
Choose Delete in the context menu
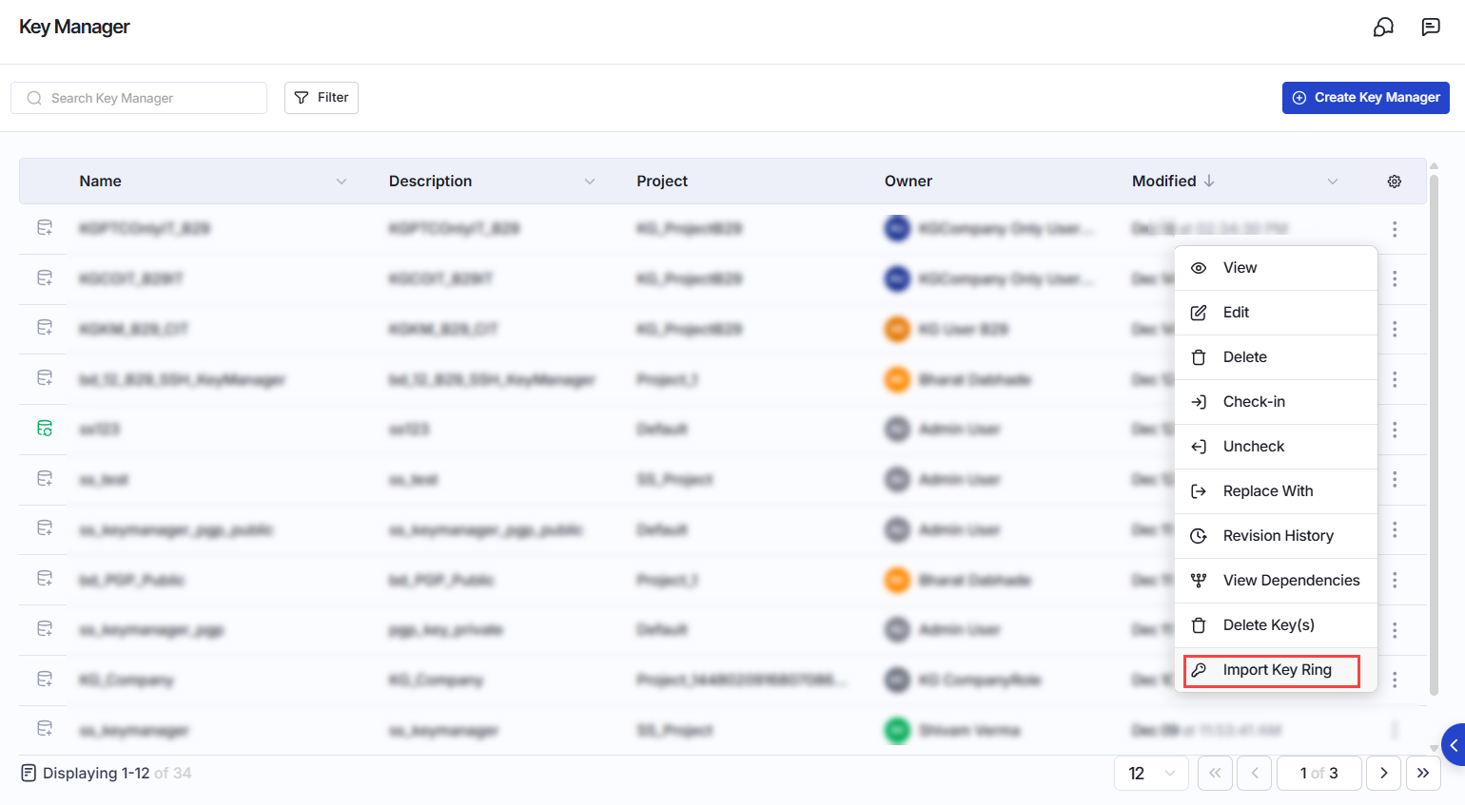tap(1276, 357)
